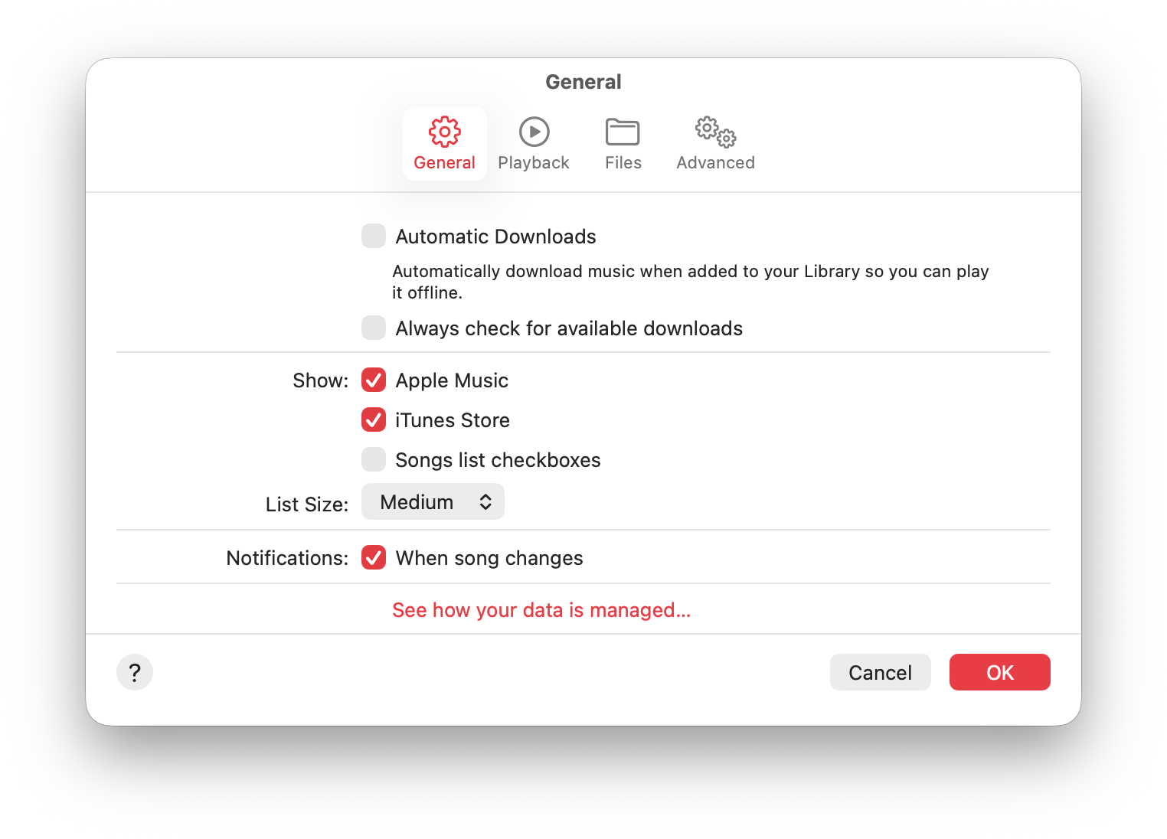
Task: Click the up-down chevrons in List Size
Action: tap(485, 502)
